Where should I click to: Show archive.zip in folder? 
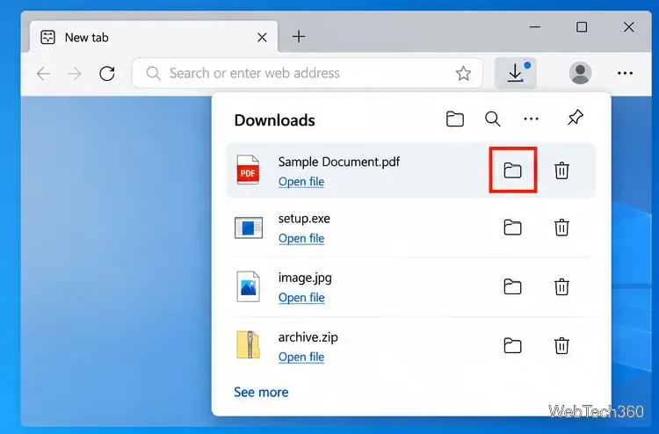point(512,346)
